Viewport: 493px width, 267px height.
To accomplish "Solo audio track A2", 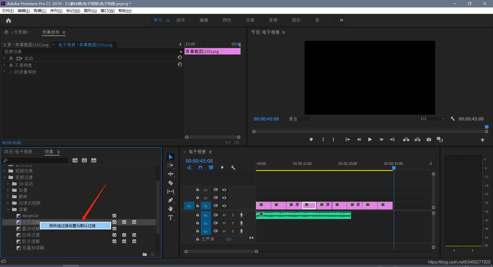I will click(x=233, y=223).
